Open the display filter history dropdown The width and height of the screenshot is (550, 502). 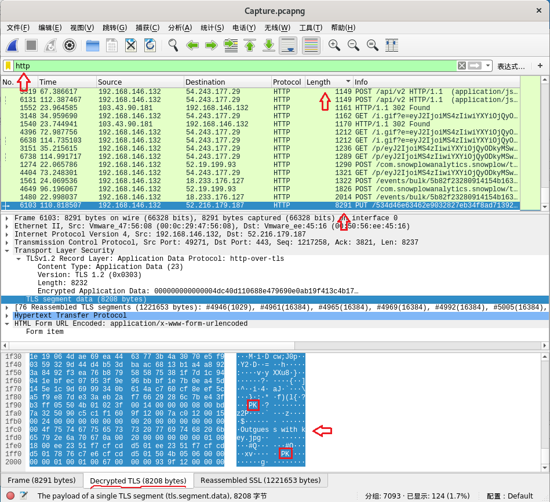(489, 66)
